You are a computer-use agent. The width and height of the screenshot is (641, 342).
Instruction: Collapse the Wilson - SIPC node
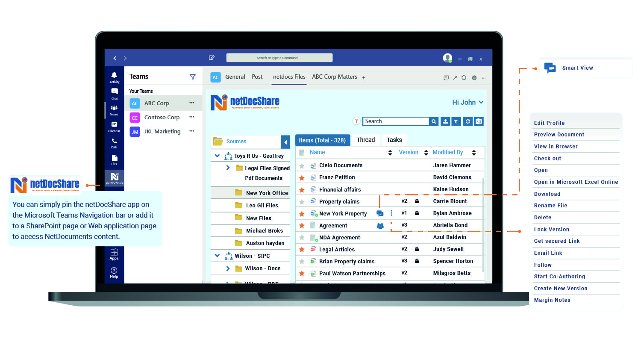(x=217, y=256)
